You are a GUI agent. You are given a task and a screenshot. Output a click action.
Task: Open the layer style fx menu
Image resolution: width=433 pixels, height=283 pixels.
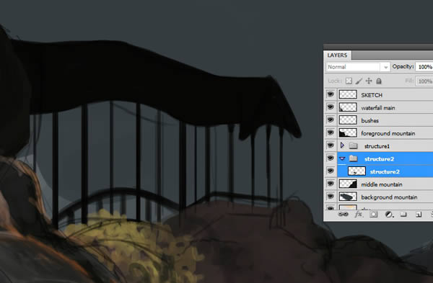tap(358, 214)
